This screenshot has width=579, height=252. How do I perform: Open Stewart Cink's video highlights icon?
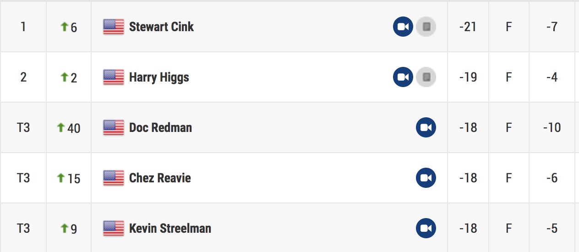(403, 27)
